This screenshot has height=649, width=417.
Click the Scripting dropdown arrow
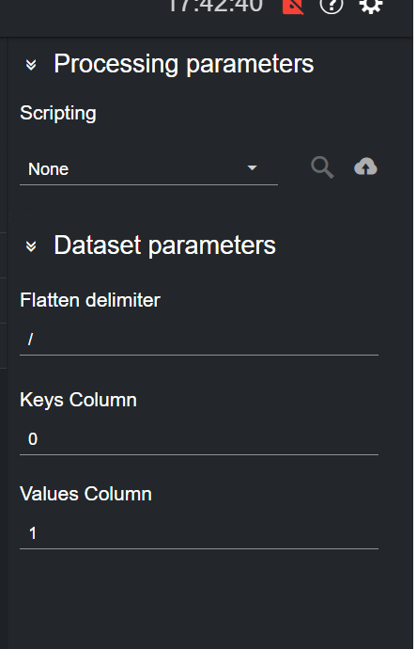252,168
